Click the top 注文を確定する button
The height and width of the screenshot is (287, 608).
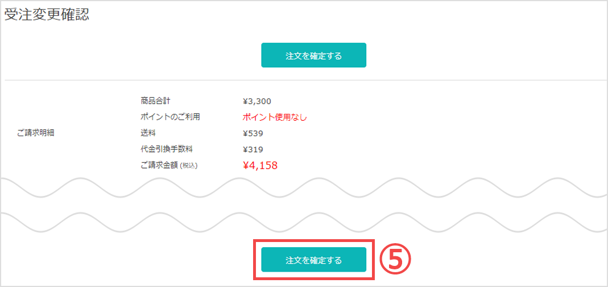tap(313, 55)
